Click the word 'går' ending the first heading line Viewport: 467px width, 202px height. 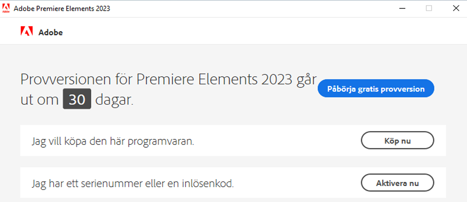click(305, 79)
